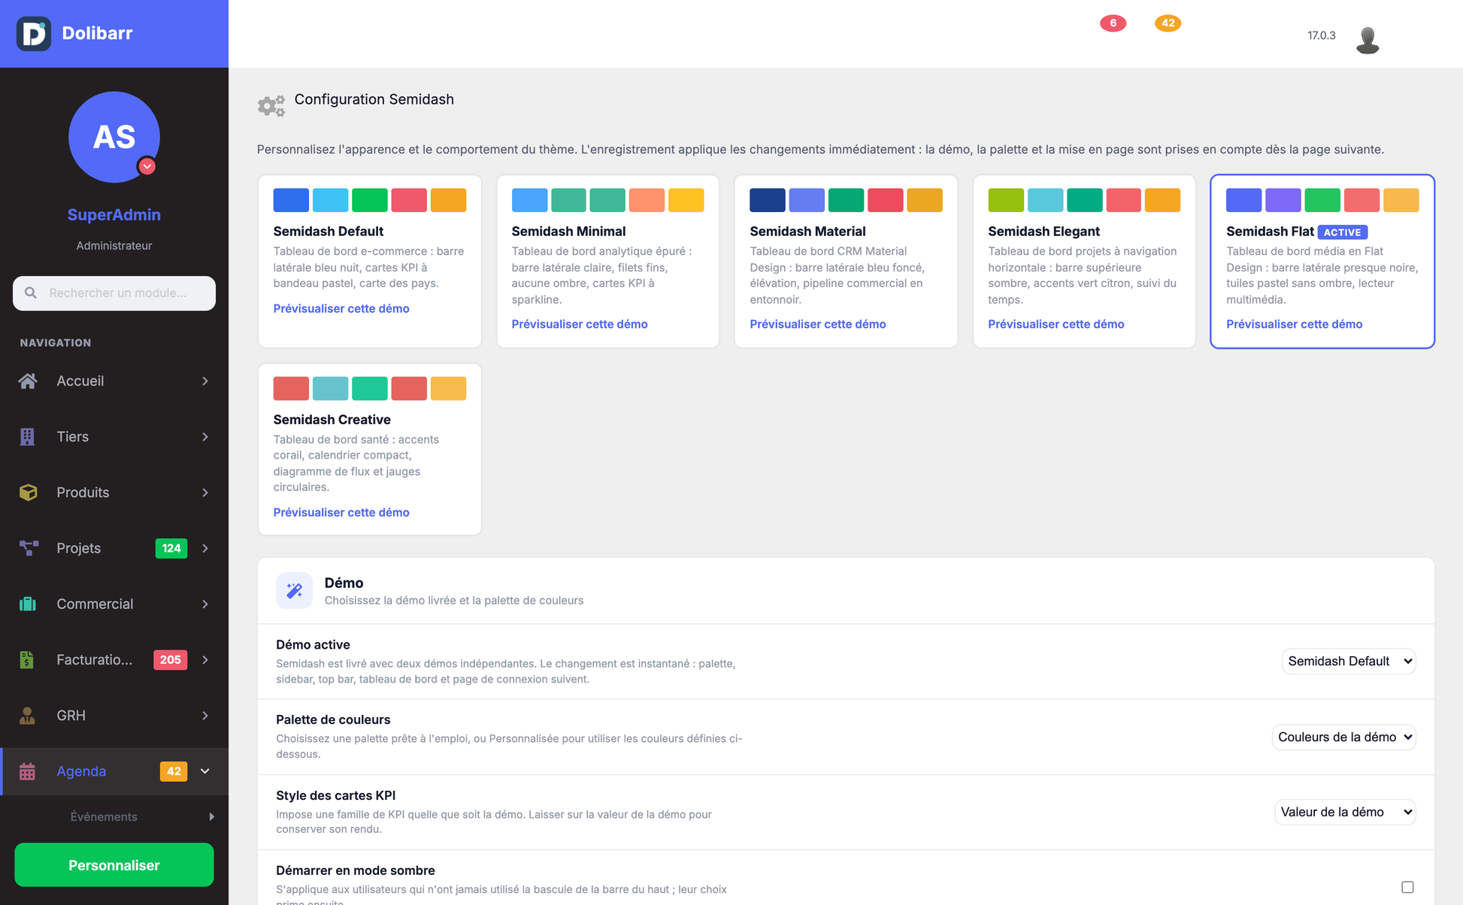Enable the Démarrer en mode sombre checkbox
Image resolution: width=1463 pixels, height=905 pixels.
pos(1407,887)
